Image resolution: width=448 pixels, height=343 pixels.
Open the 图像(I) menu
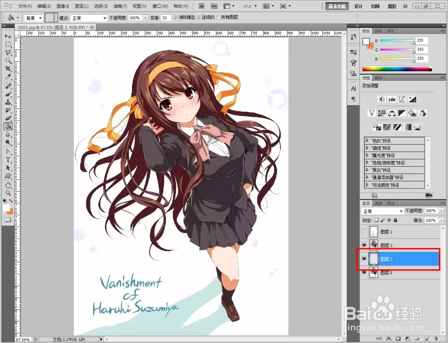pos(63,6)
